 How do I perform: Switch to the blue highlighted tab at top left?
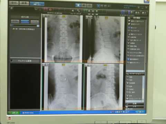(37, 4)
